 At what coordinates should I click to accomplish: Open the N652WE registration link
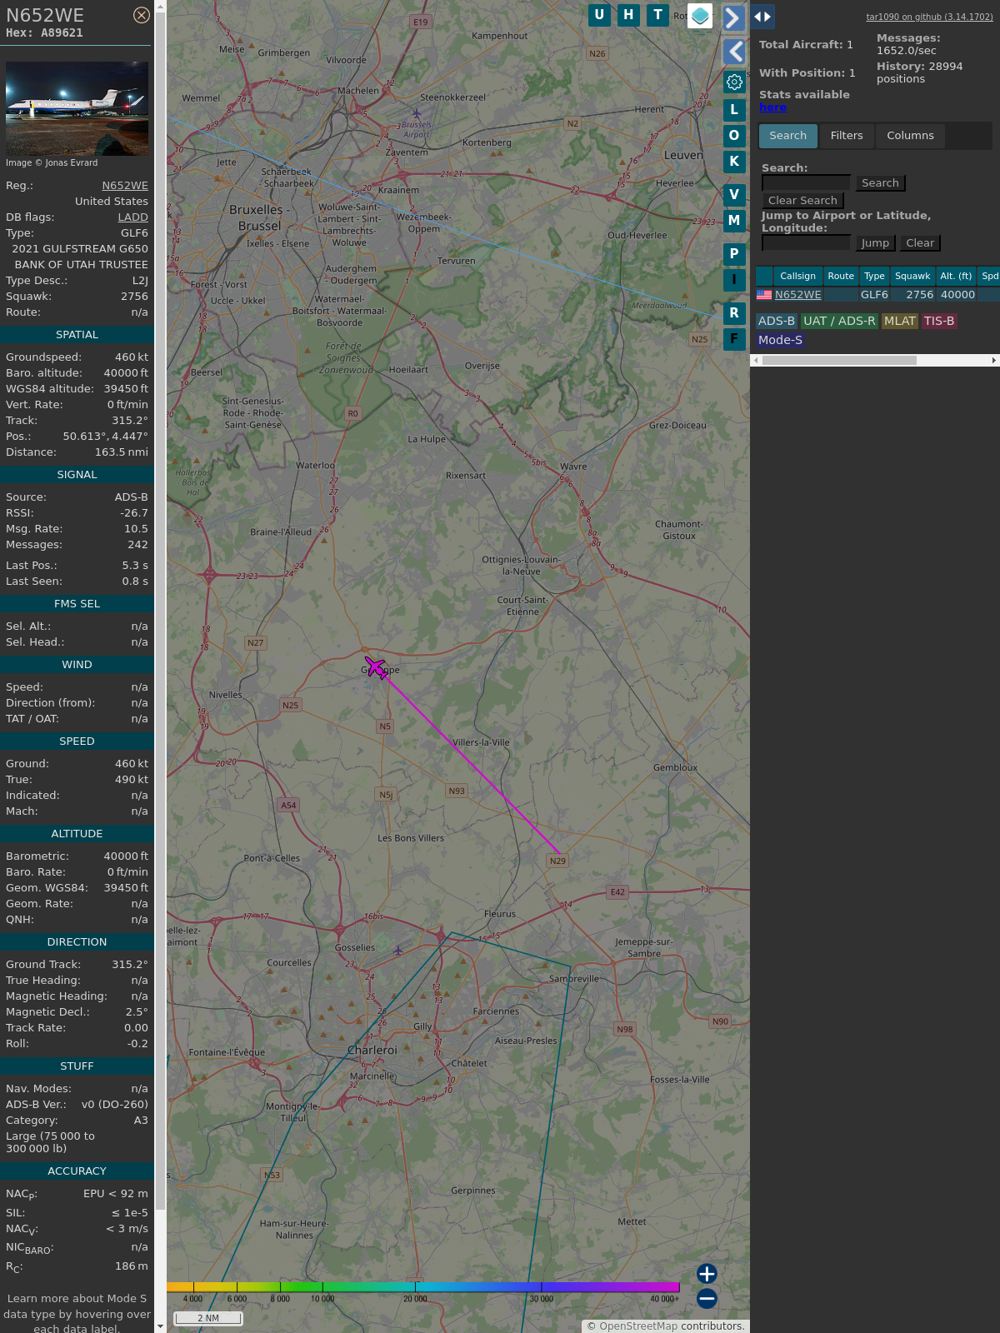[125, 186]
